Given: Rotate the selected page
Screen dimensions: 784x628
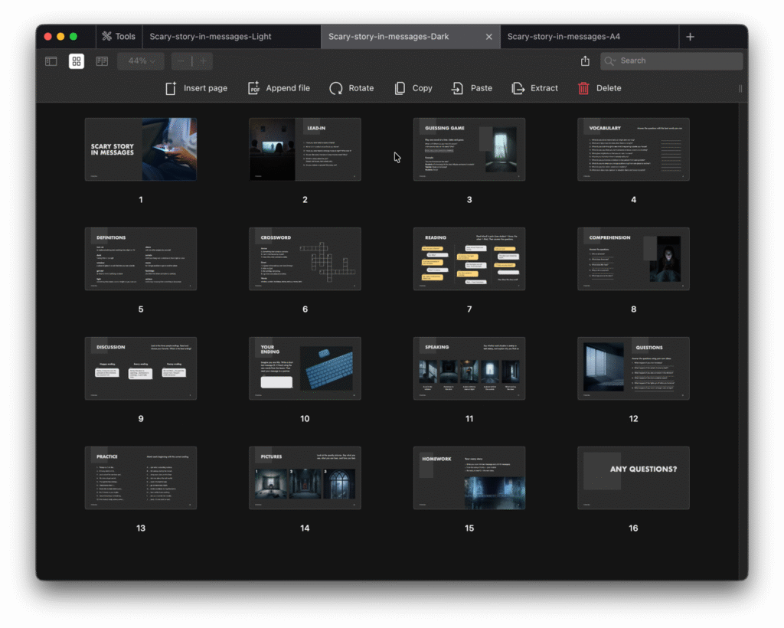Looking at the screenshot, I should [x=351, y=88].
